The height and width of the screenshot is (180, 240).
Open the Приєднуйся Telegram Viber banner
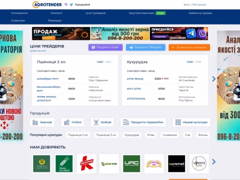pos(179,33)
